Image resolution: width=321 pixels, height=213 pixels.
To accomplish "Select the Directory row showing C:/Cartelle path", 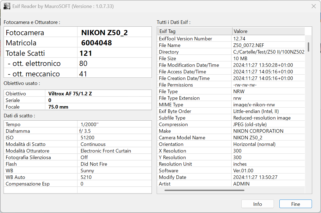I will [x=231, y=52].
